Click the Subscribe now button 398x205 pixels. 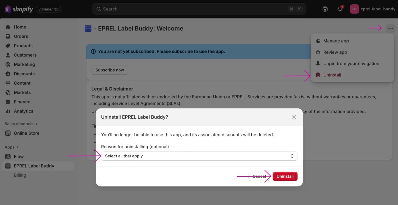pos(110,70)
